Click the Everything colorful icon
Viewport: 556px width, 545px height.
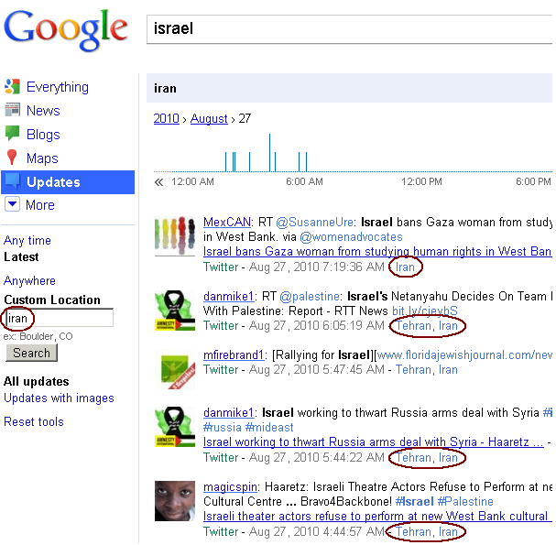coord(12,87)
